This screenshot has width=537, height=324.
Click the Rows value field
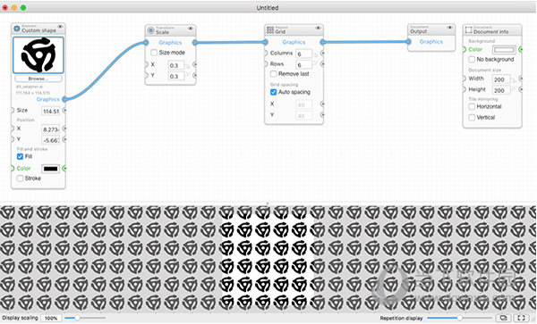click(304, 65)
